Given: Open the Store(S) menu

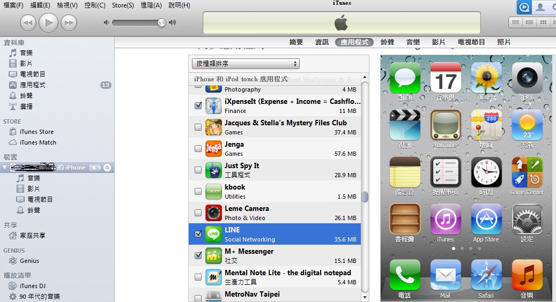Looking at the screenshot, I should pyautogui.click(x=123, y=5).
